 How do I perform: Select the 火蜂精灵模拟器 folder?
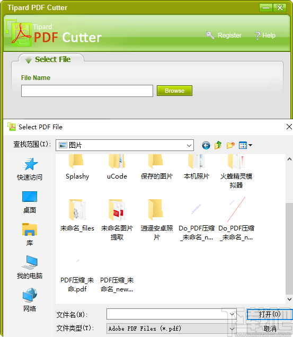pos(236,172)
